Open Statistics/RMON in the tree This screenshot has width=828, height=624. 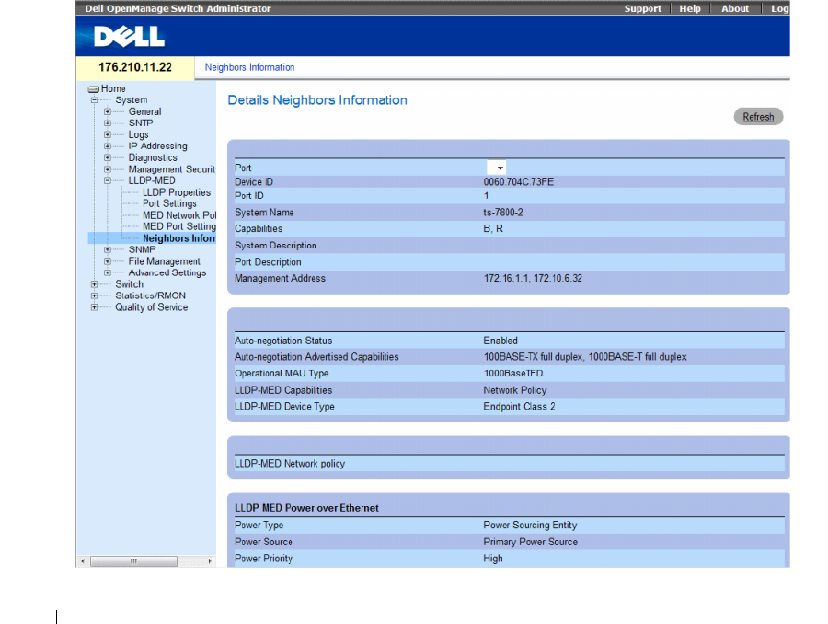tap(151, 295)
